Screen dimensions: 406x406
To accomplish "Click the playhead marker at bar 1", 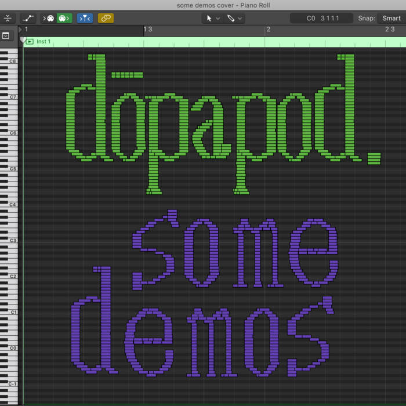I will (23, 40).
